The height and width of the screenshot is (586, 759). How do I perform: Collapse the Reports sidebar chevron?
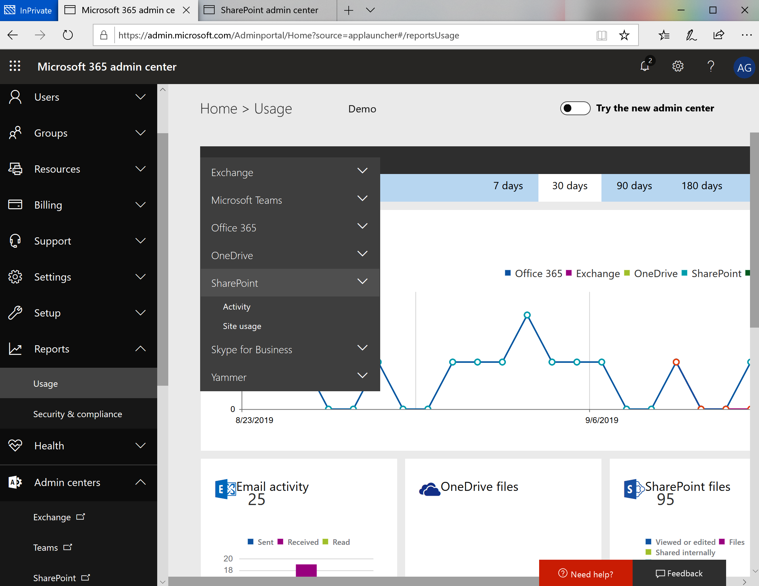[140, 349]
